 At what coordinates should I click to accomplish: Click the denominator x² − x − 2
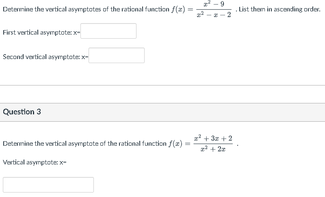click(214, 15)
